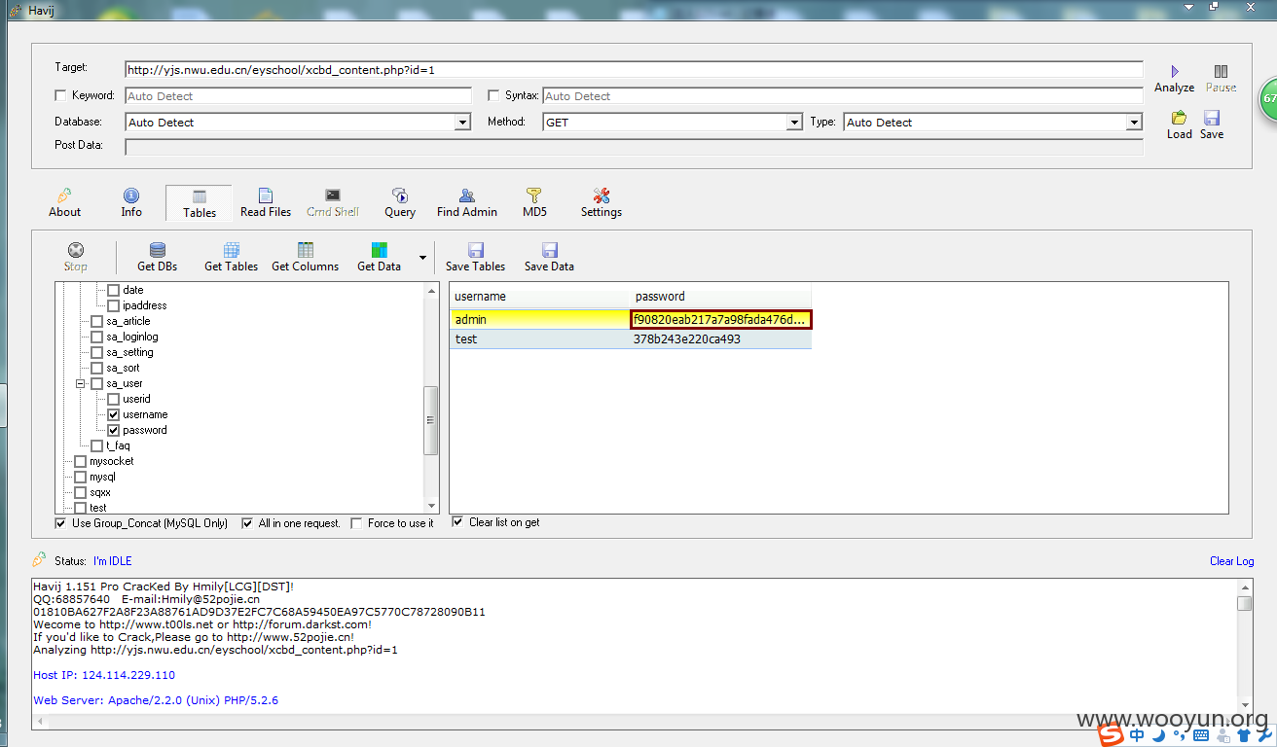Open the Query tab

click(x=400, y=202)
